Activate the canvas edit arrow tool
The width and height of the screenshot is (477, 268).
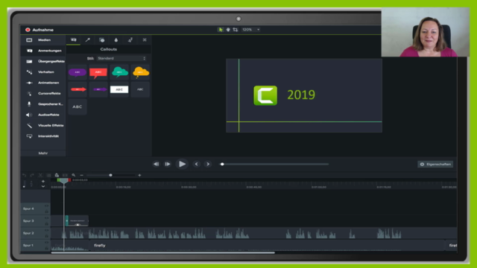tap(221, 30)
